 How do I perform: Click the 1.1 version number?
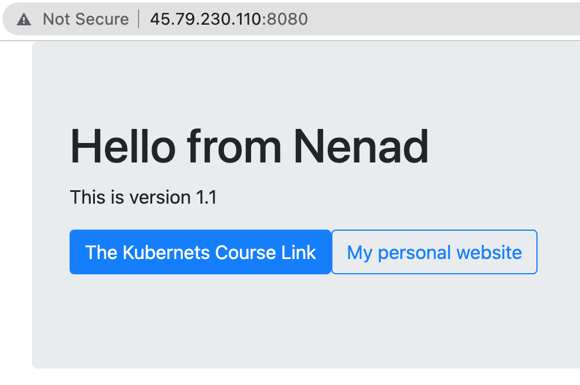[206, 197]
